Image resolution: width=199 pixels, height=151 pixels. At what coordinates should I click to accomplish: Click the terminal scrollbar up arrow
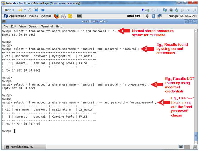(196, 31)
